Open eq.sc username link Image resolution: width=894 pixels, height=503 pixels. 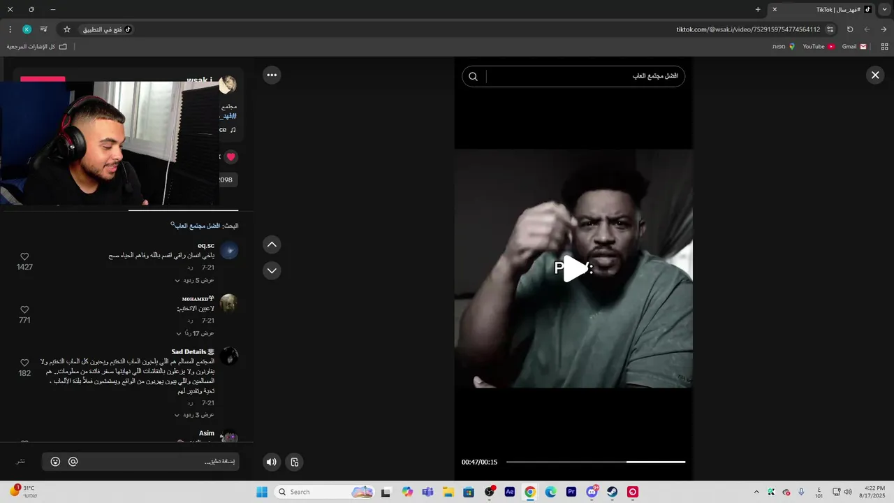tap(206, 245)
